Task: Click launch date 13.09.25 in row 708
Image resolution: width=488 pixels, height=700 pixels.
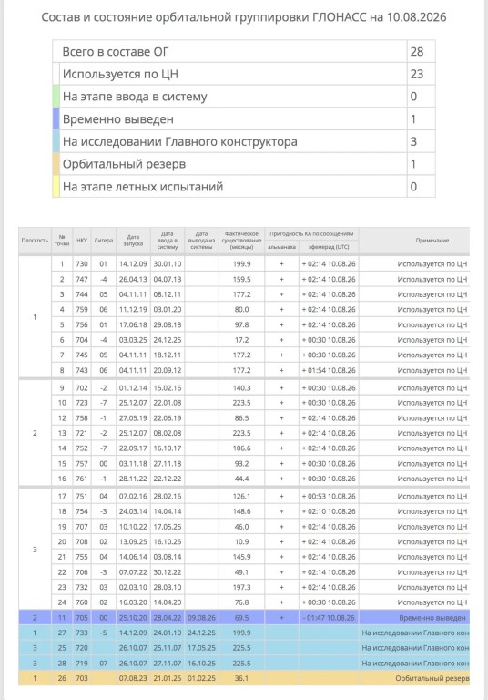Action: (133, 541)
